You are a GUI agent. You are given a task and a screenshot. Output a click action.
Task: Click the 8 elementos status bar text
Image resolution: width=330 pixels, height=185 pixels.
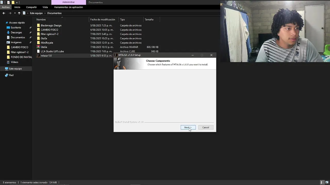pos(9,182)
